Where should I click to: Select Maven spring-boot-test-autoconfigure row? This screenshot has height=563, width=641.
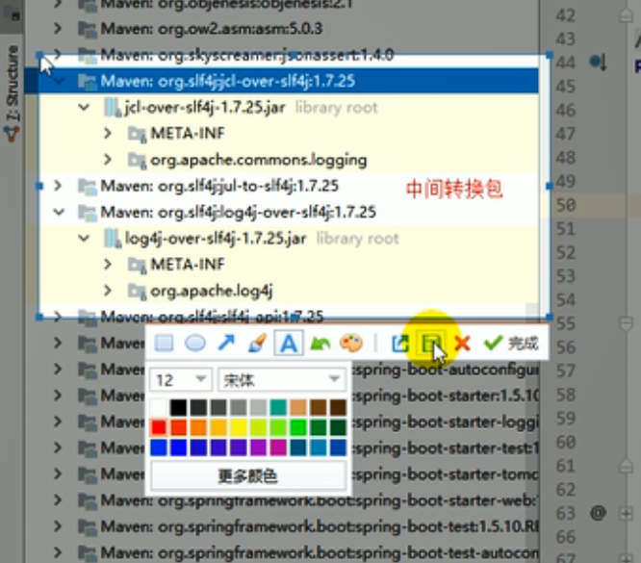tap(309, 552)
